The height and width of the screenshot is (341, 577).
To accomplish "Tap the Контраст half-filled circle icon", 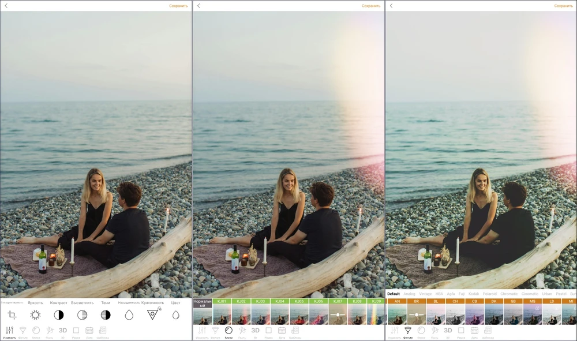I will click(59, 314).
